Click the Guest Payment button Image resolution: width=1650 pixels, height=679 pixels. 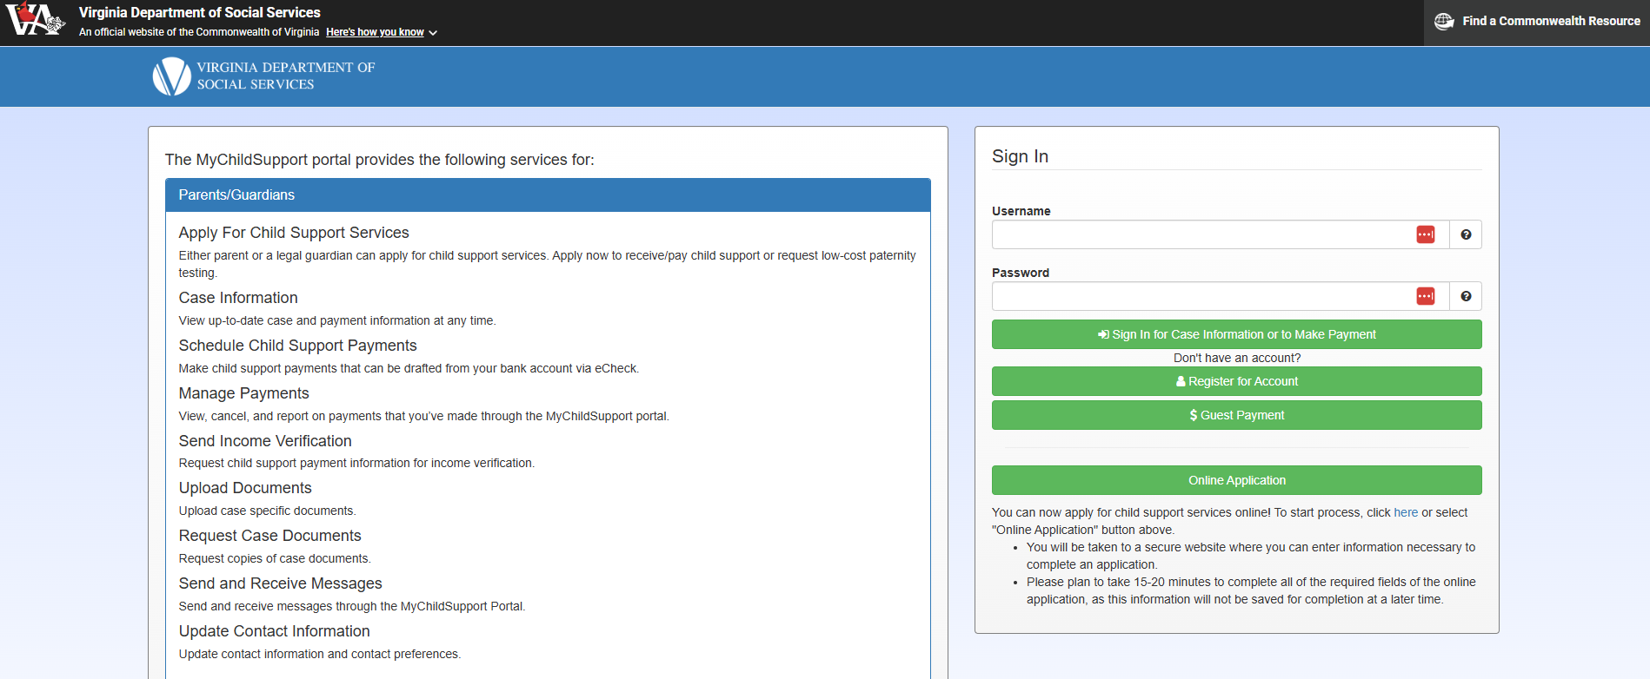click(x=1236, y=415)
